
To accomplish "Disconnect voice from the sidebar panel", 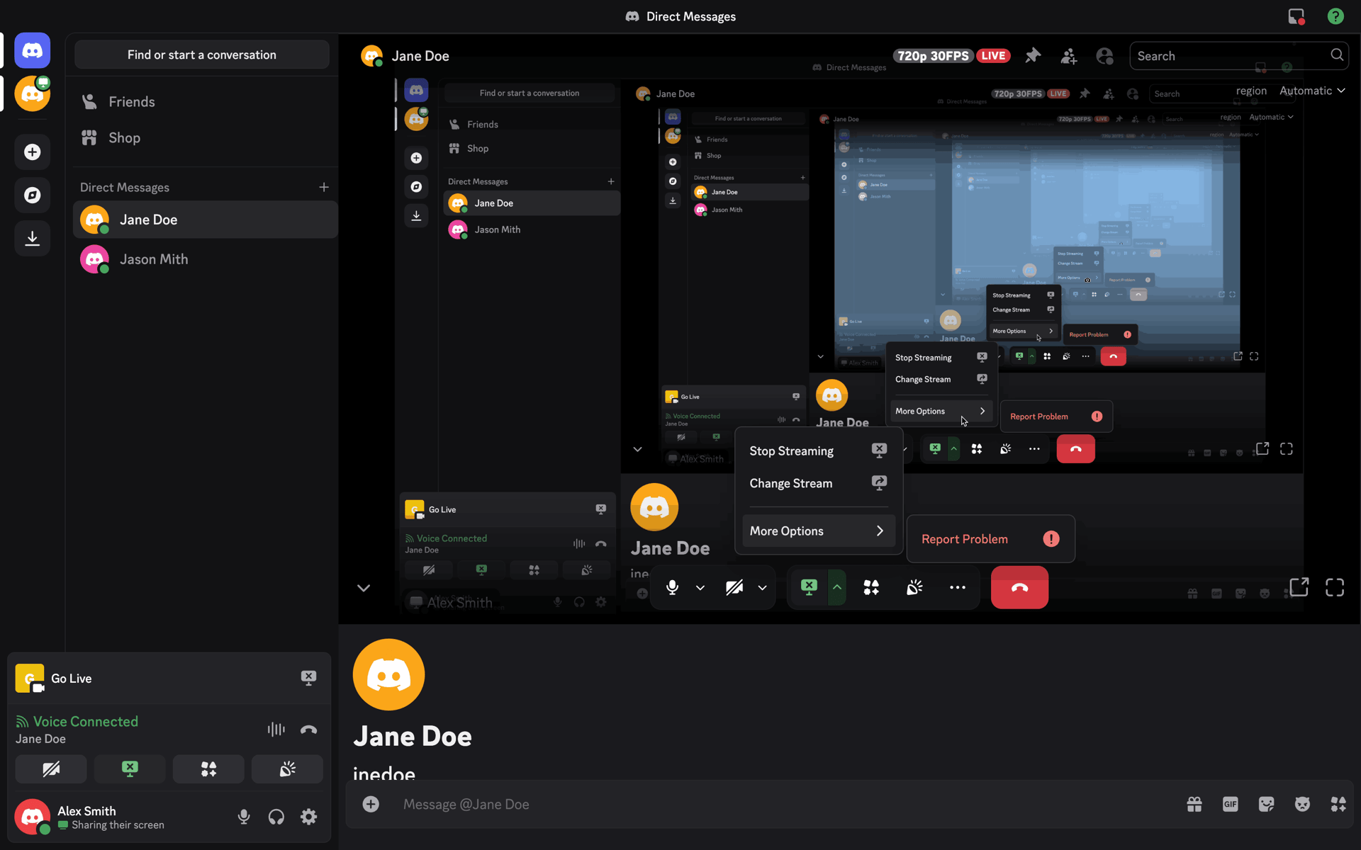I will click(308, 730).
